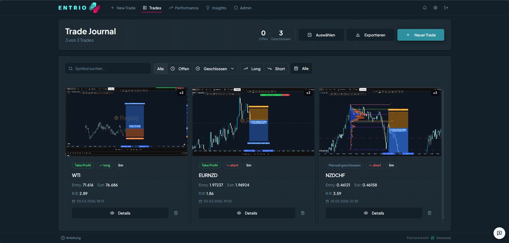Click the +3 badge on WTI screenshot
This screenshot has height=243, width=509.
[181, 93]
